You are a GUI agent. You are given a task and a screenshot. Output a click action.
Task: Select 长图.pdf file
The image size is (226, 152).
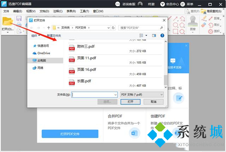[x=115, y=83]
